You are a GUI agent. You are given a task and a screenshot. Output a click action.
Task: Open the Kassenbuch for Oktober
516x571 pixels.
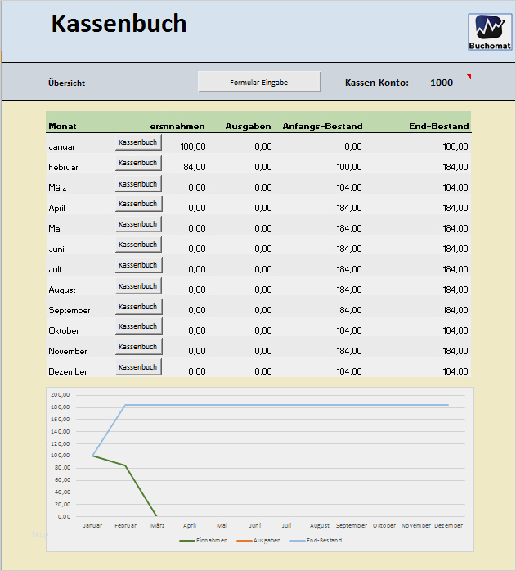tap(138, 326)
